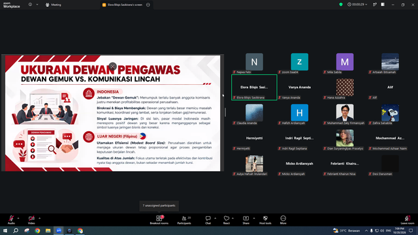Turn on camera with the Video button

coord(31,220)
